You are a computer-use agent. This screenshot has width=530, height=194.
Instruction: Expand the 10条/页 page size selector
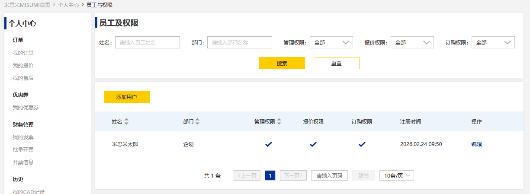[397, 175]
